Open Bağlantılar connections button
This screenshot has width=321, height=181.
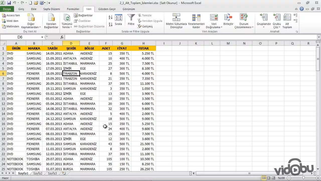(84, 15)
